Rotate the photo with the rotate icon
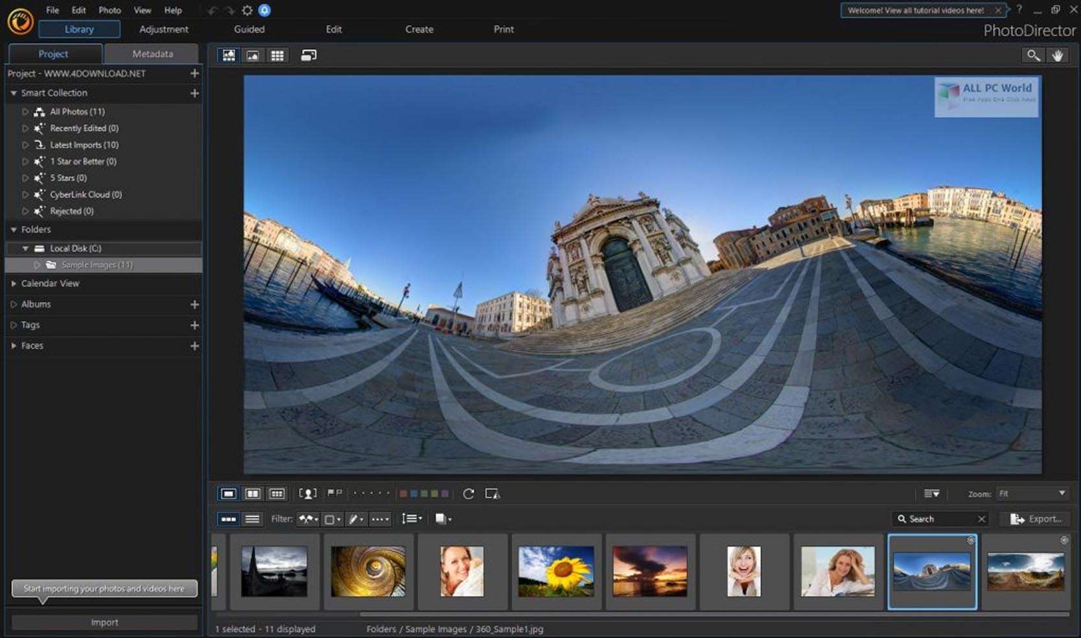 coord(469,494)
